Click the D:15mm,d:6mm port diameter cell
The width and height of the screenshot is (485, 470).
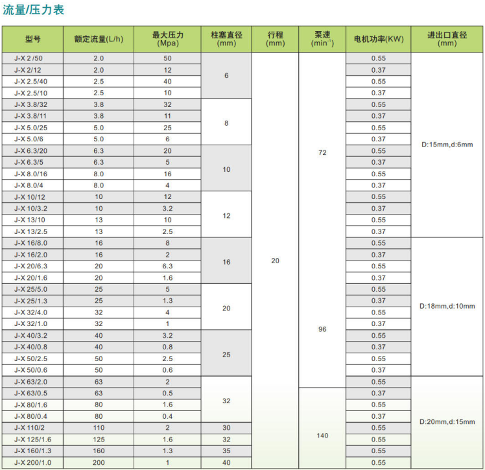[x=447, y=145]
